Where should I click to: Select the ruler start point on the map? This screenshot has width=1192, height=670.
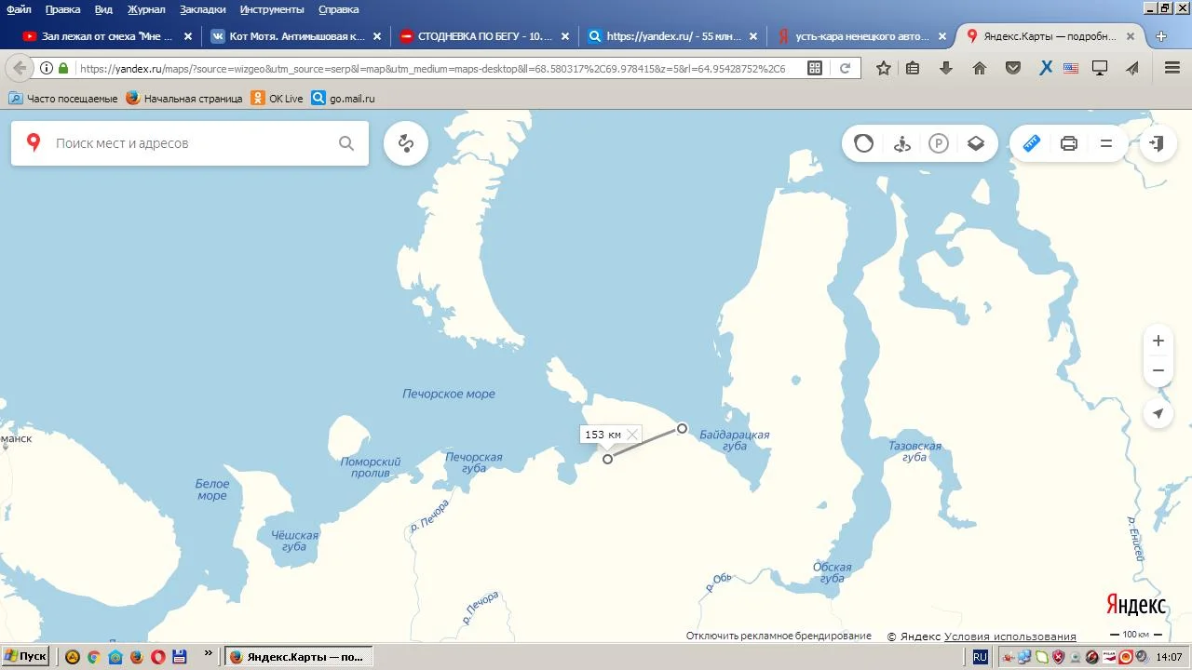[x=608, y=459]
